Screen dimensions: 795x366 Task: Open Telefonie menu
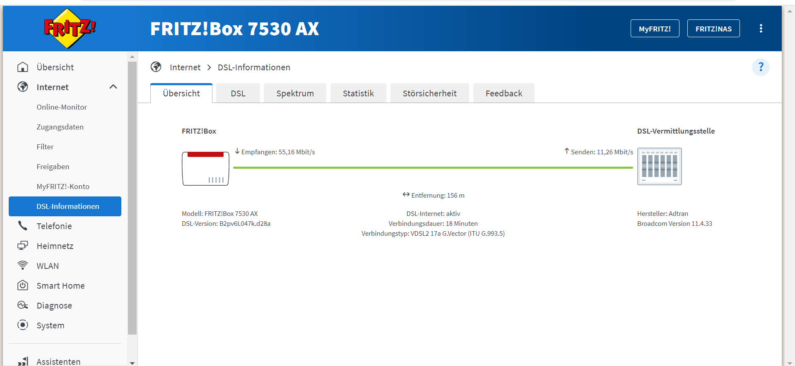[54, 226]
